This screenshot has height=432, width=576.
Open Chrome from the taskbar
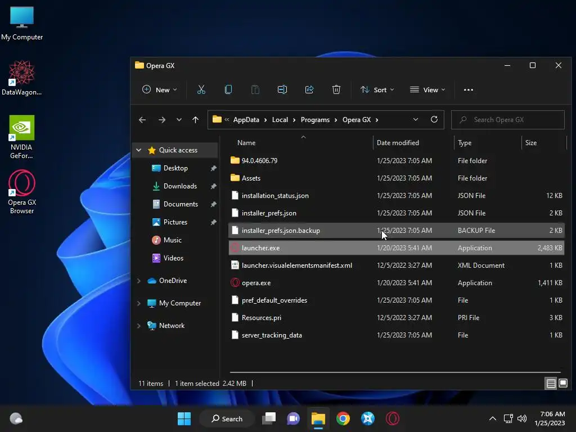click(x=343, y=418)
